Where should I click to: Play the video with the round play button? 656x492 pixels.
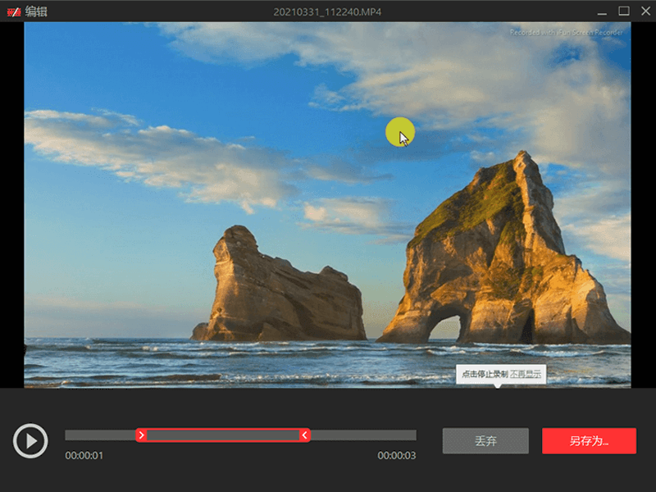[x=30, y=441]
